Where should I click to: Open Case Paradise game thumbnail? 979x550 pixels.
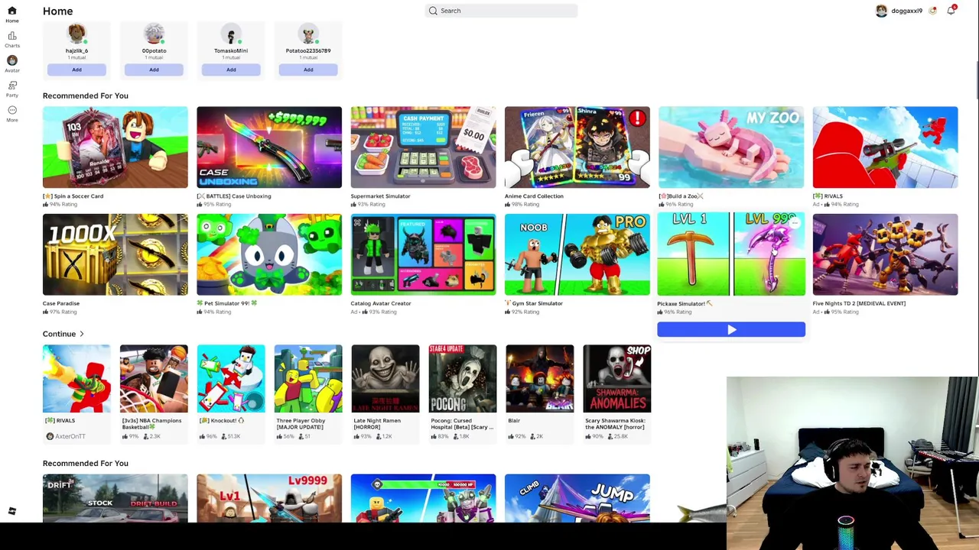click(115, 254)
